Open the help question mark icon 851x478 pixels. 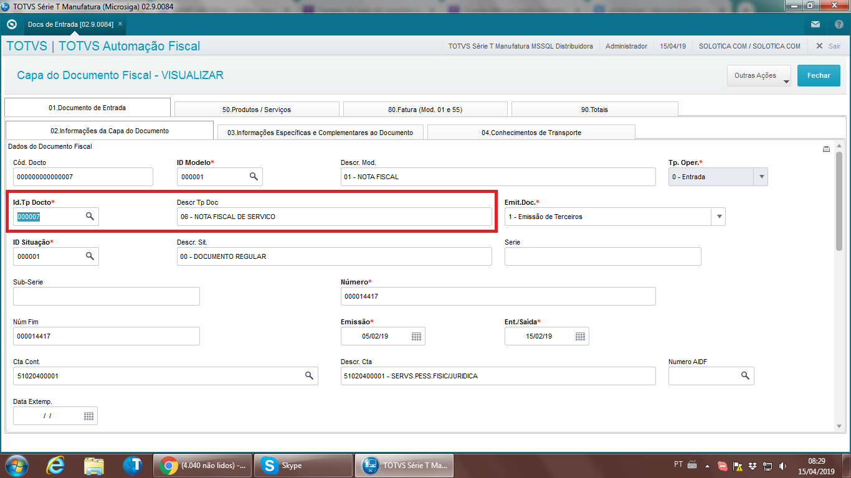point(839,24)
